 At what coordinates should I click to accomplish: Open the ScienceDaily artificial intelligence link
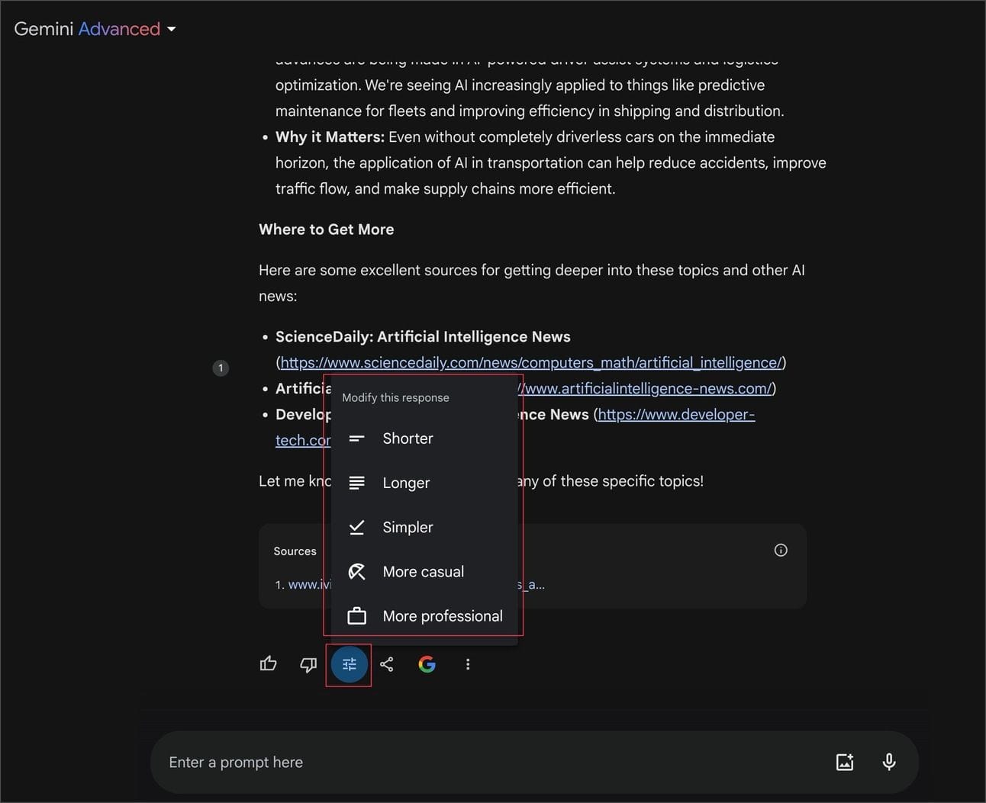(x=531, y=363)
